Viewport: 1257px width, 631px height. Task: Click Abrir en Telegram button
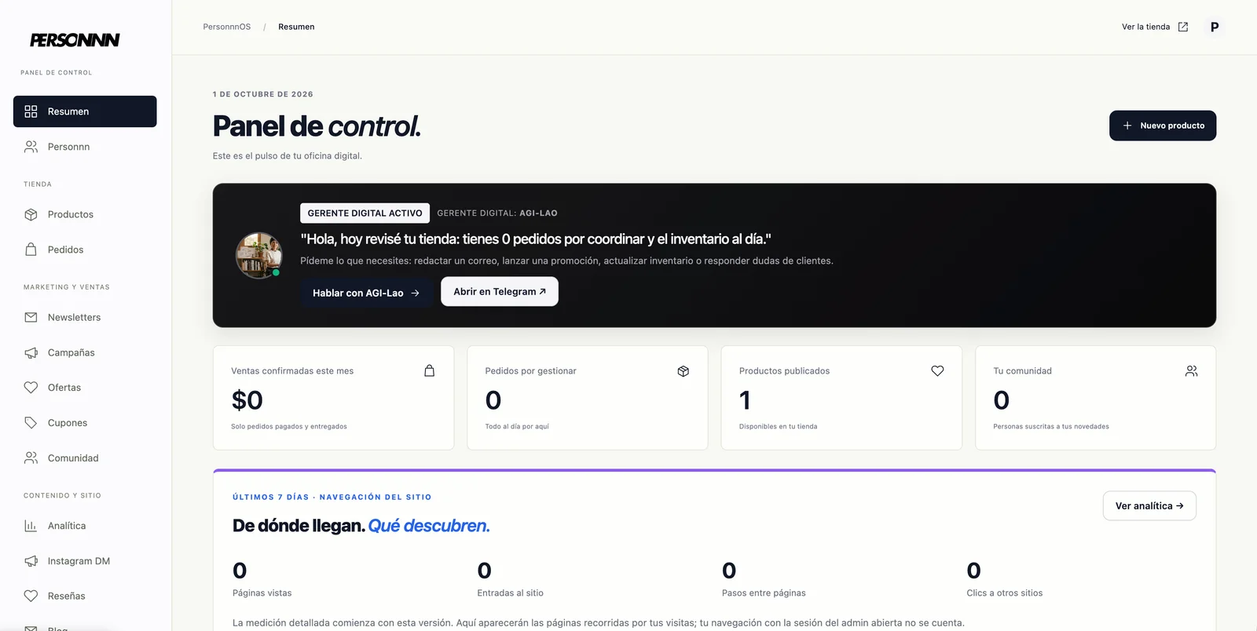[x=500, y=291]
